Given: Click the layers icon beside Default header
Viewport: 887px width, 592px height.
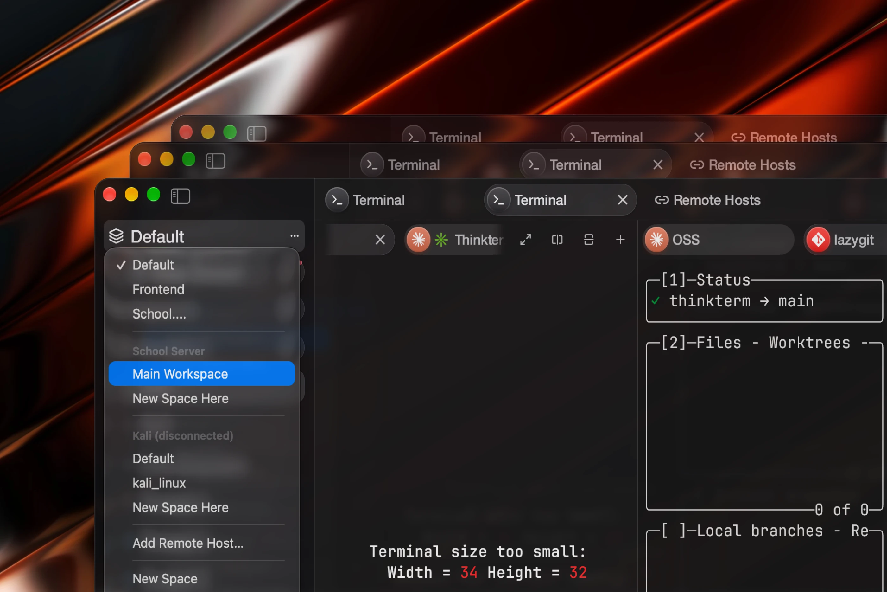Looking at the screenshot, I should 116,236.
